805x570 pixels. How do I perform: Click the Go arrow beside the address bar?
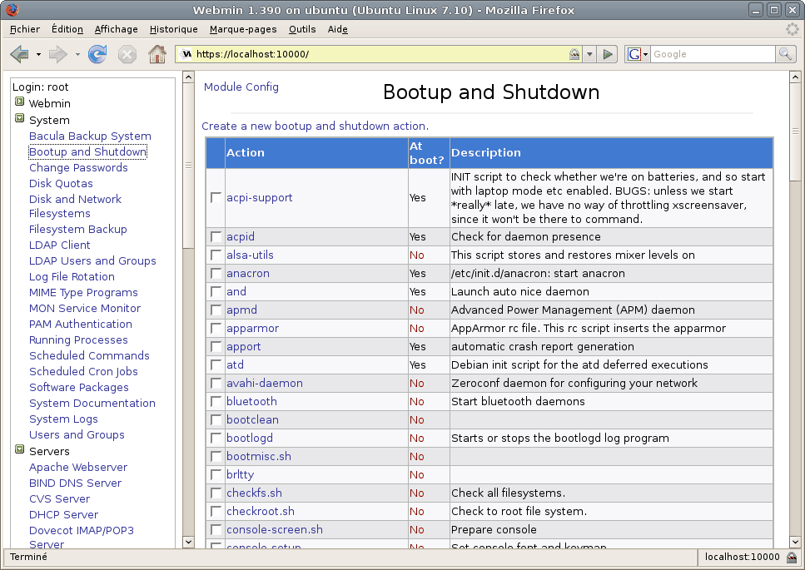[x=608, y=54]
